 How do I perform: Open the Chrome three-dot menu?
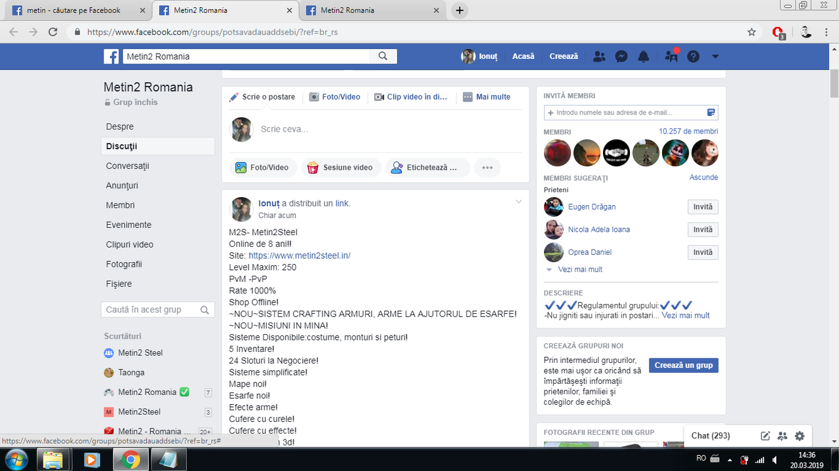coord(828,31)
